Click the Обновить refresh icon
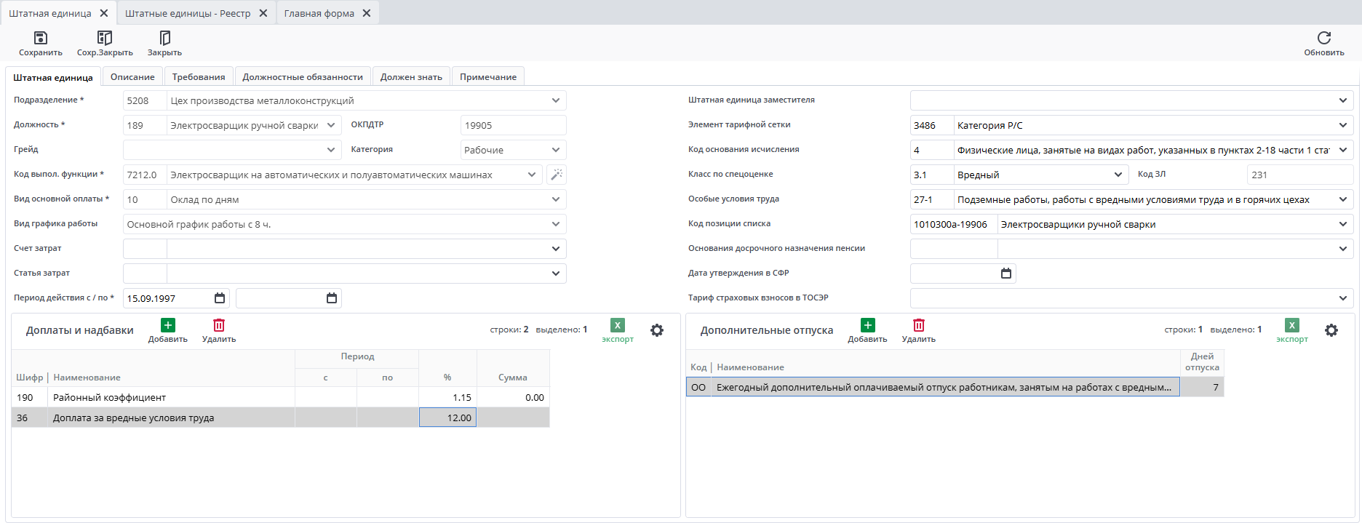1362x523 pixels. pyautogui.click(x=1324, y=38)
